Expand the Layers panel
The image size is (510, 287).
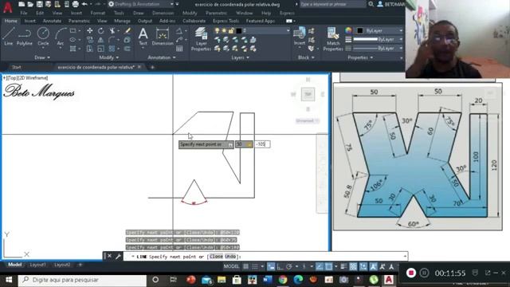point(240,57)
